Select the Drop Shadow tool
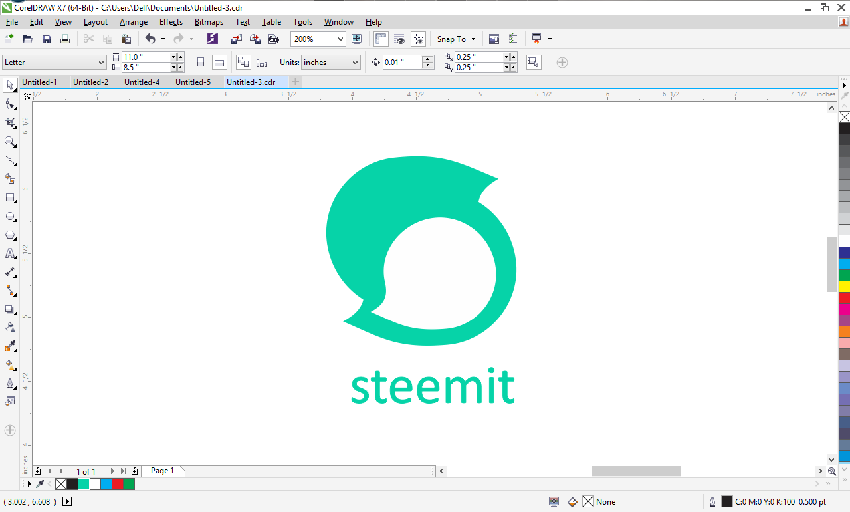850x512 pixels. [x=10, y=309]
